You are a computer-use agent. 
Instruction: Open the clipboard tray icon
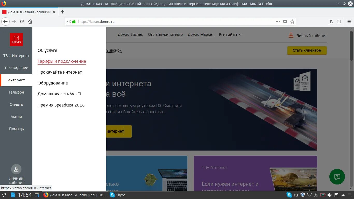[336, 195]
